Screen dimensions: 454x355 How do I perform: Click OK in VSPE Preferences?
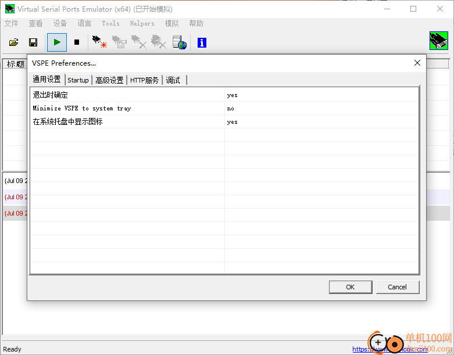(x=351, y=287)
